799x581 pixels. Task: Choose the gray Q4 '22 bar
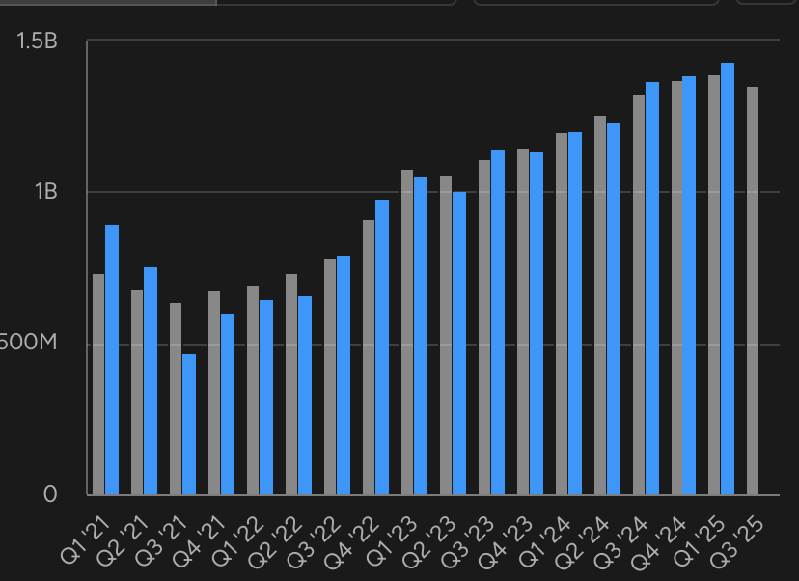point(369,357)
